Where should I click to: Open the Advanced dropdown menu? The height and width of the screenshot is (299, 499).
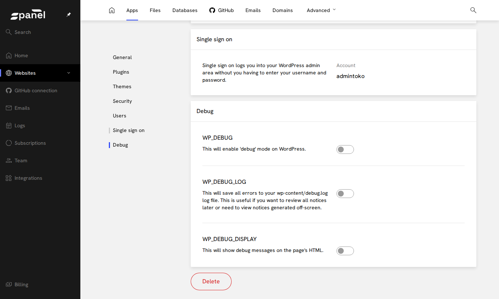(x=321, y=10)
